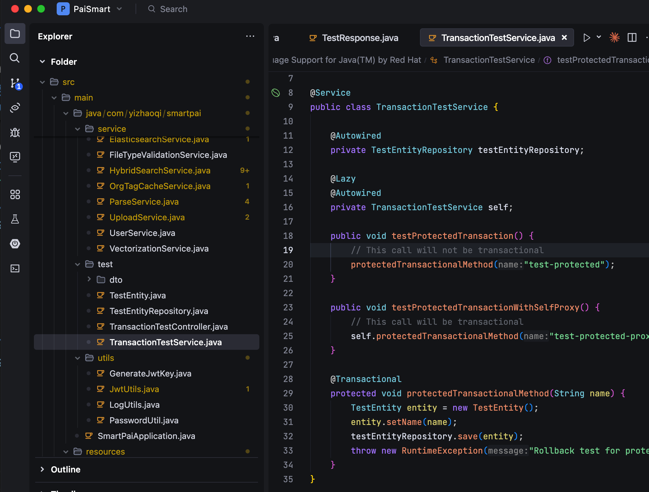
Task: Close the TransactionTestService.java tab
Action: click(x=564, y=38)
